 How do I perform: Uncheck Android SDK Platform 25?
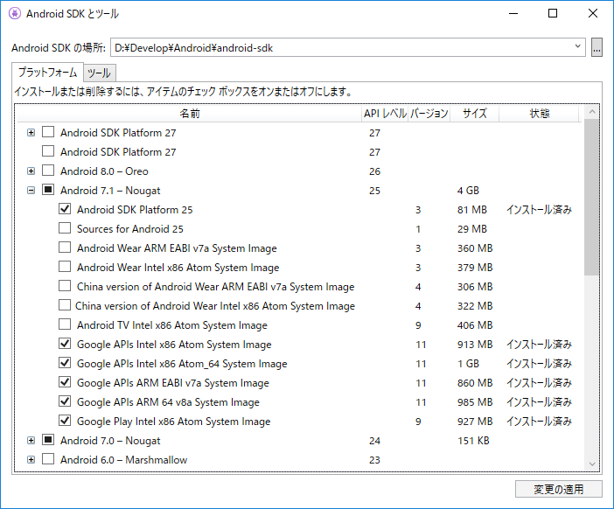tap(65, 209)
